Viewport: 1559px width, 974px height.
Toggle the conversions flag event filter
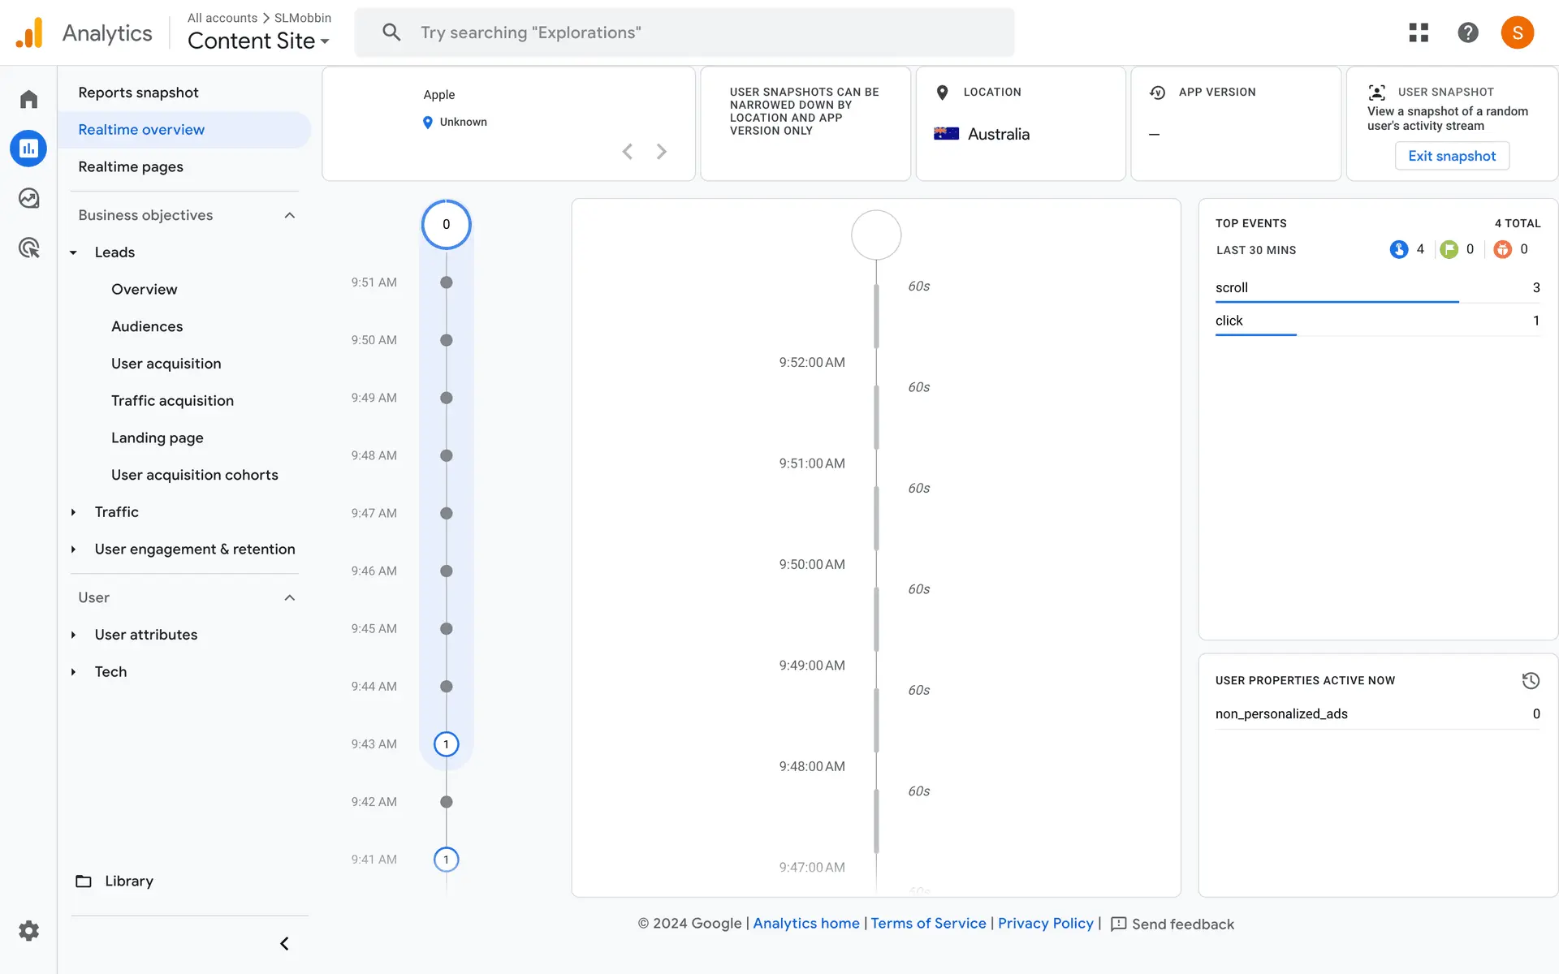pos(1449,250)
